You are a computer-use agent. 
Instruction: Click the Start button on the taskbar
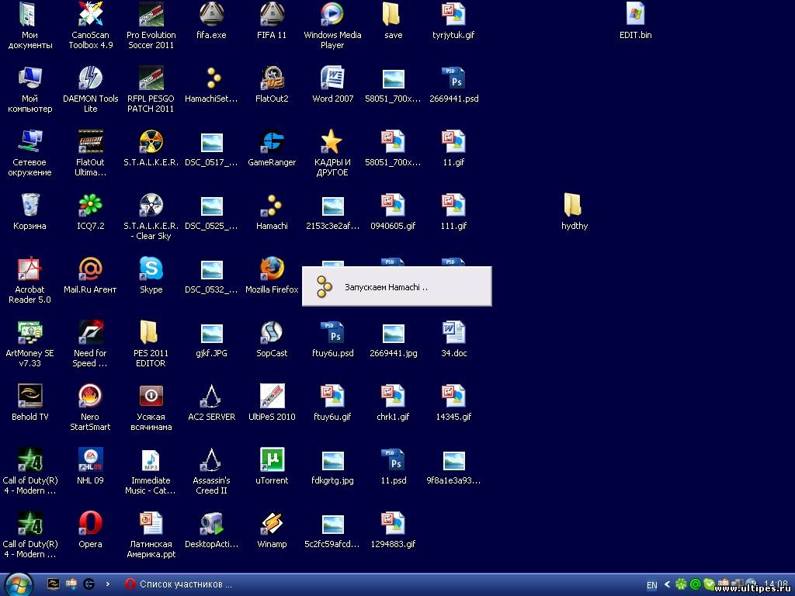tap(17, 584)
